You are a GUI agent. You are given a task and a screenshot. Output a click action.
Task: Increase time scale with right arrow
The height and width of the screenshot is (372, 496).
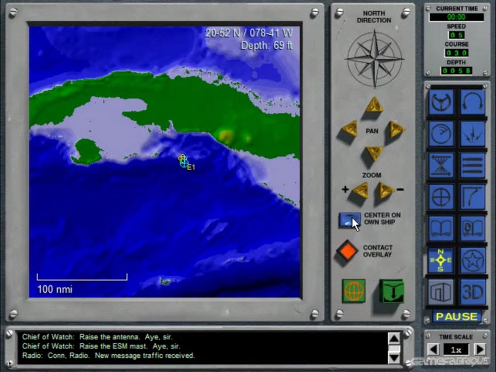480,350
